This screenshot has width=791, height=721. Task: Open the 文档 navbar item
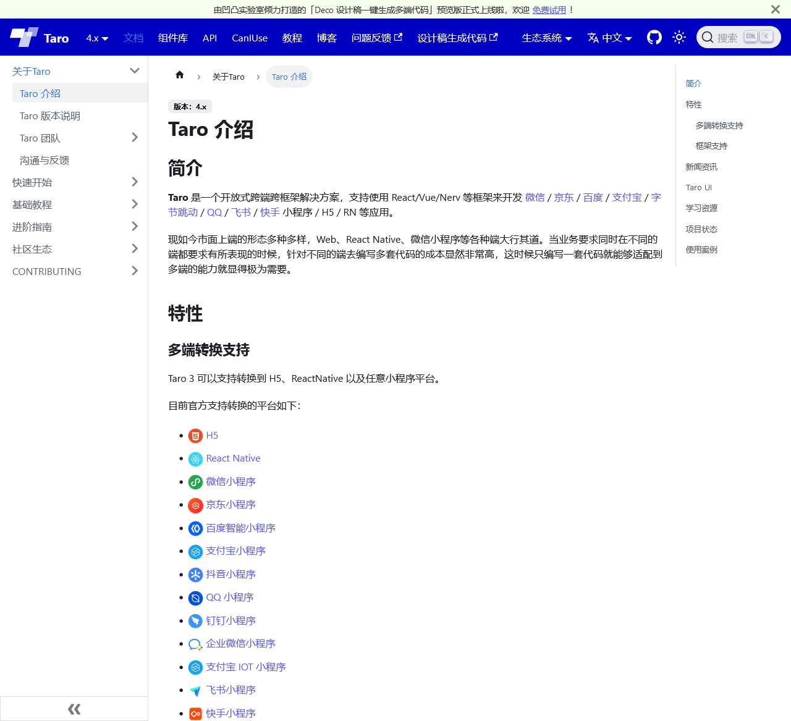[x=133, y=38]
